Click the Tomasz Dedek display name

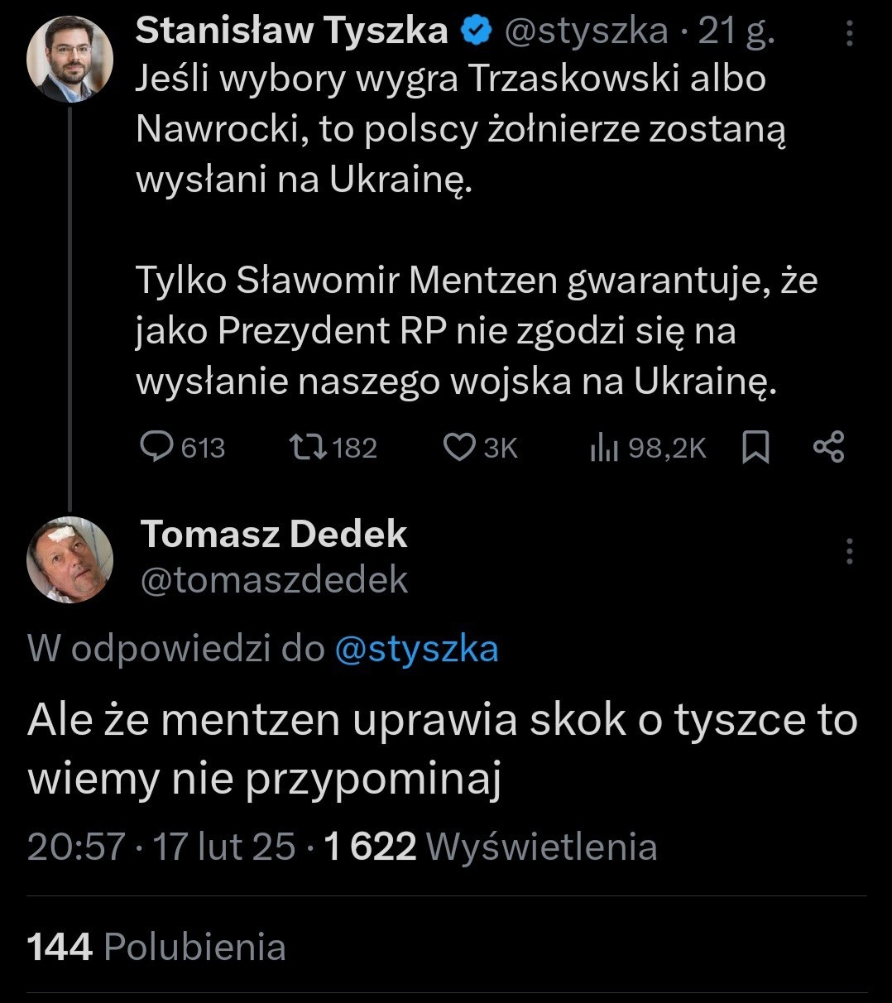coord(274,535)
